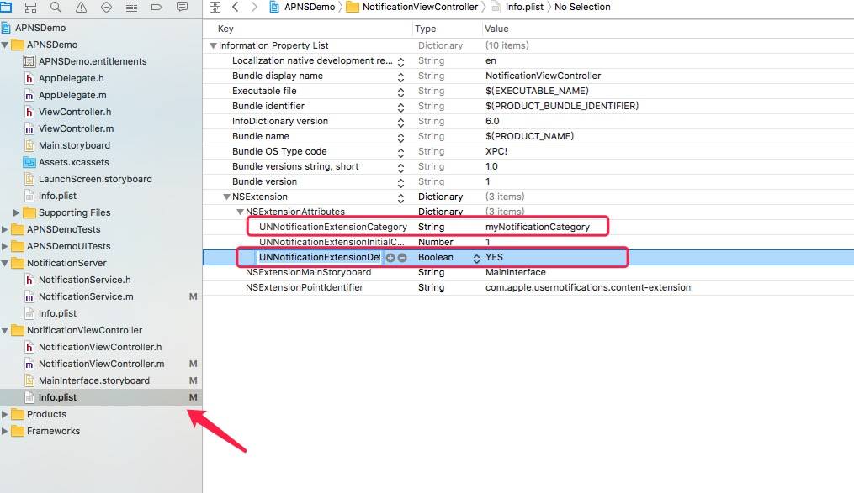Open NotificationViewController.m file
The image size is (854, 493).
pos(101,365)
